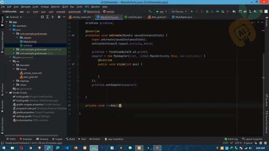Collapse the java folder

coord(10,30)
